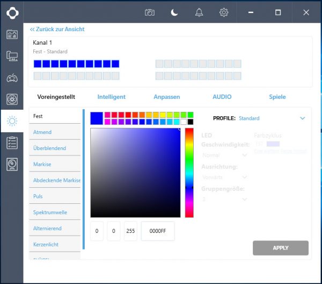Click the vertical rainbow hue slider
The width and height of the screenshot is (322, 284).
click(x=189, y=173)
